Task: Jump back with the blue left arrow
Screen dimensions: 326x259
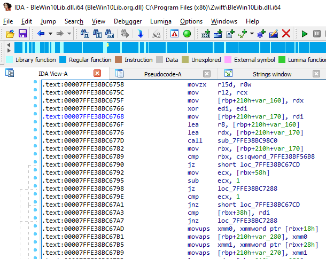Action: click(x=41, y=34)
